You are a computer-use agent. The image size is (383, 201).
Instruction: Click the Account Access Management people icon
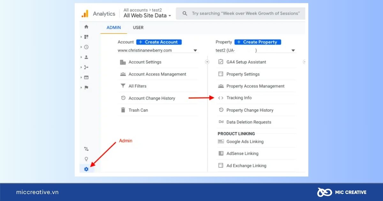(123, 74)
